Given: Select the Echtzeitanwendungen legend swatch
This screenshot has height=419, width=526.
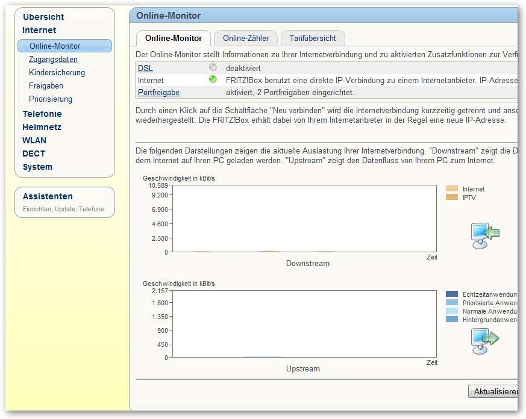Looking at the screenshot, I should click(452, 294).
